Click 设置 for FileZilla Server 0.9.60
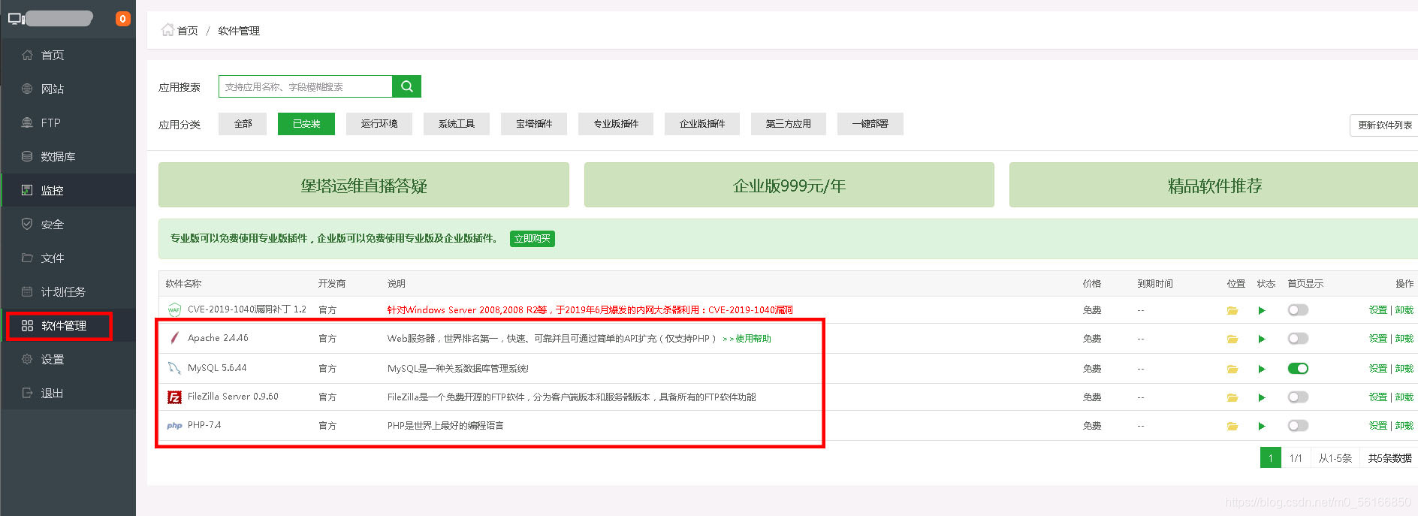 click(1378, 397)
